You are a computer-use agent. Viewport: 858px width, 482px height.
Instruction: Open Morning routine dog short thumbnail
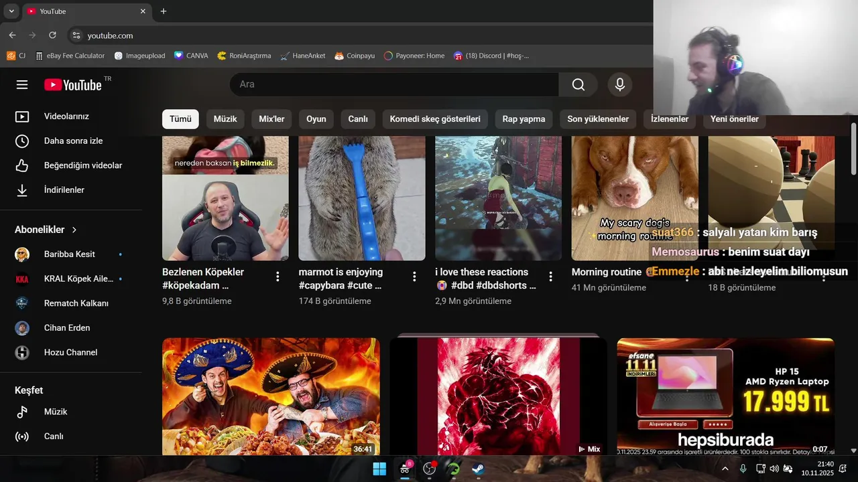point(635,198)
